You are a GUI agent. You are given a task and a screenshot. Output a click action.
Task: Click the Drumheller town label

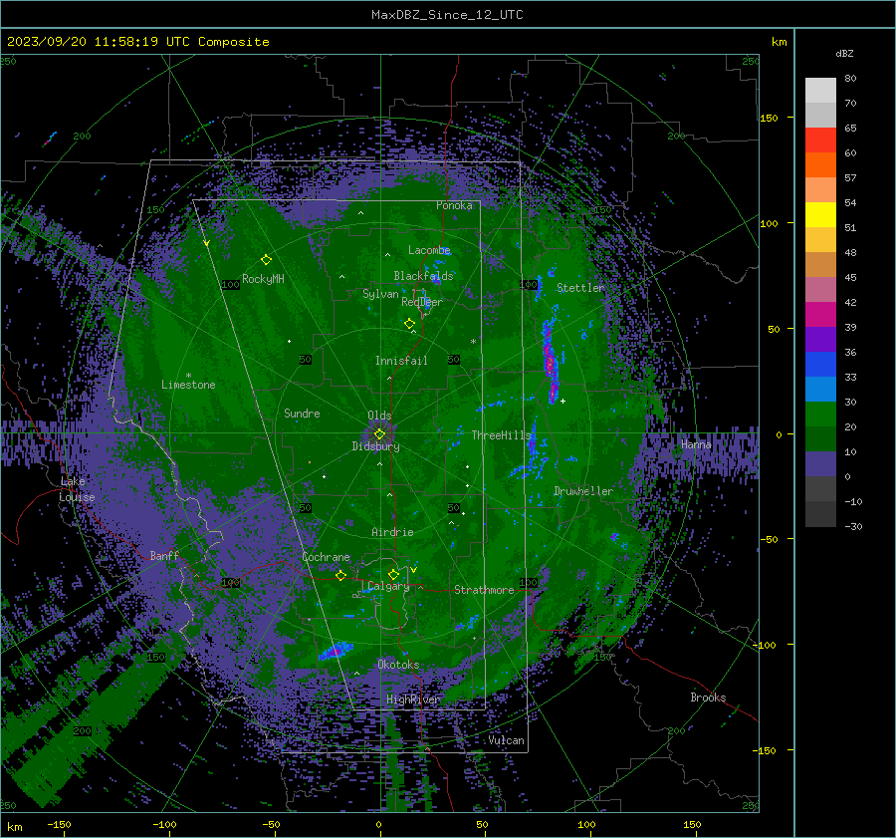pyautogui.click(x=583, y=491)
